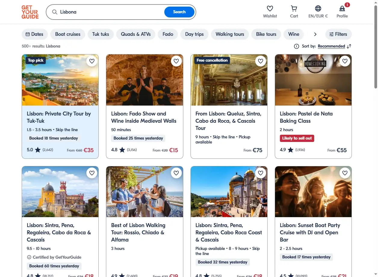Image resolution: width=378 pixels, height=277 pixels.
Task: Open the Dates filter chip
Action: [x=35, y=34]
